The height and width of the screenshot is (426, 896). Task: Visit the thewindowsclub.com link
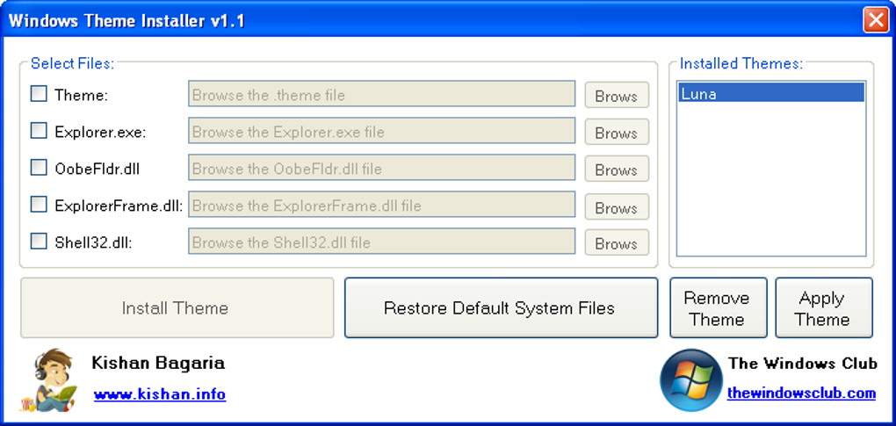[x=801, y=393]
